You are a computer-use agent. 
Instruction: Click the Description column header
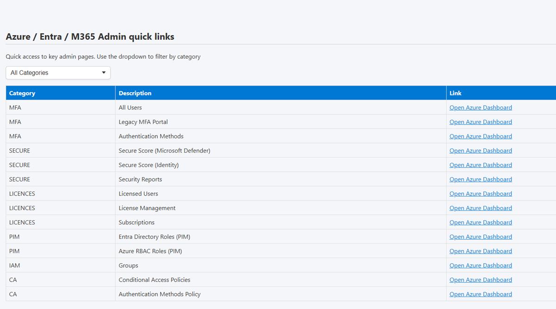[135, 93]
